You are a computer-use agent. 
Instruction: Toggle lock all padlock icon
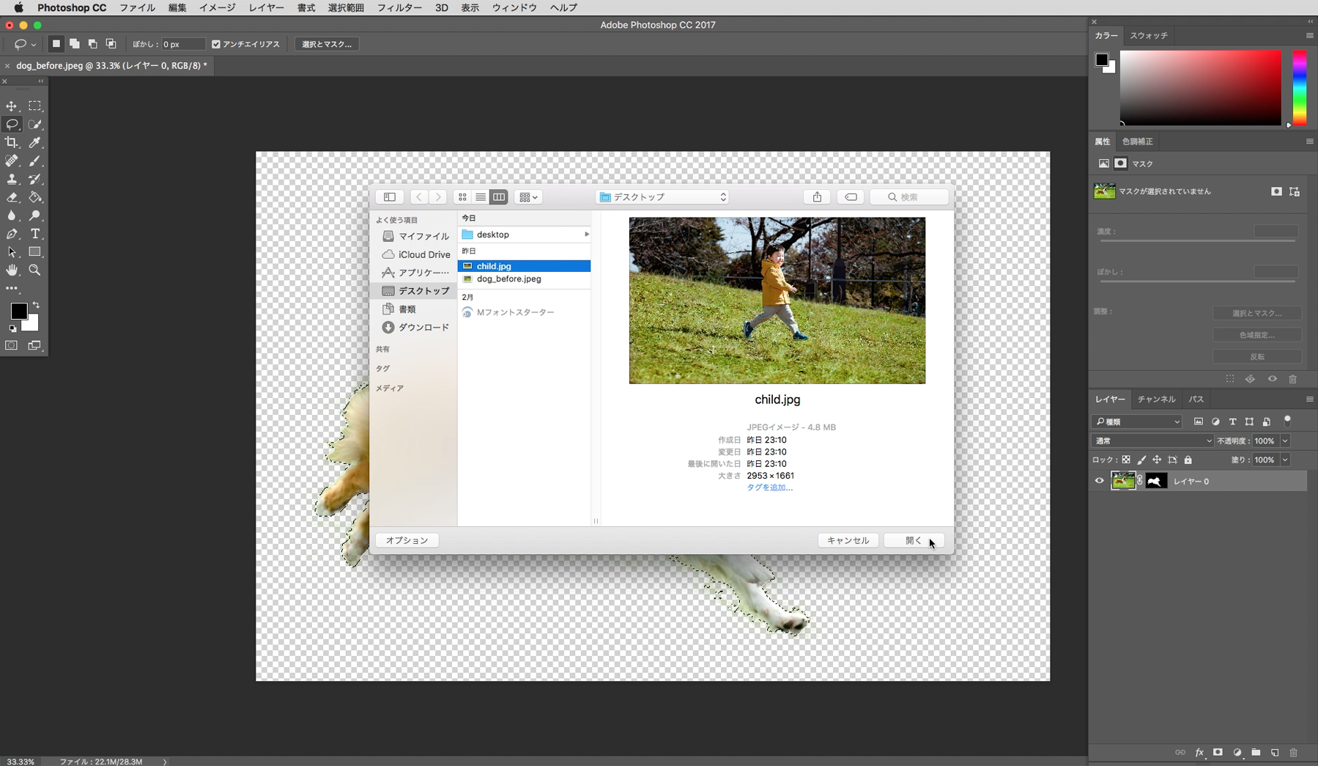pos(1188,460)
